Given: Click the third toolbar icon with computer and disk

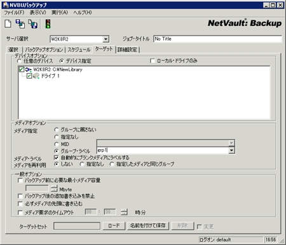Looking at the screenshot, I should point(33,23).
